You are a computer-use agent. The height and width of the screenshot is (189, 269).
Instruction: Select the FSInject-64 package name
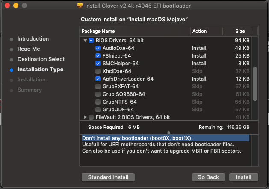(x=117, y=56)
